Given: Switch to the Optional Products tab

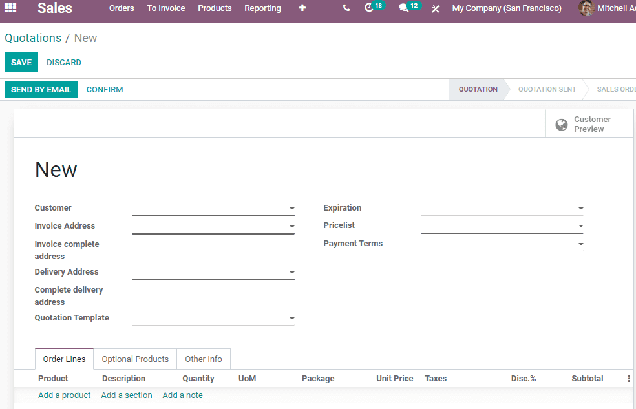Looking at the screenshot, I should [x=135, y=359].
